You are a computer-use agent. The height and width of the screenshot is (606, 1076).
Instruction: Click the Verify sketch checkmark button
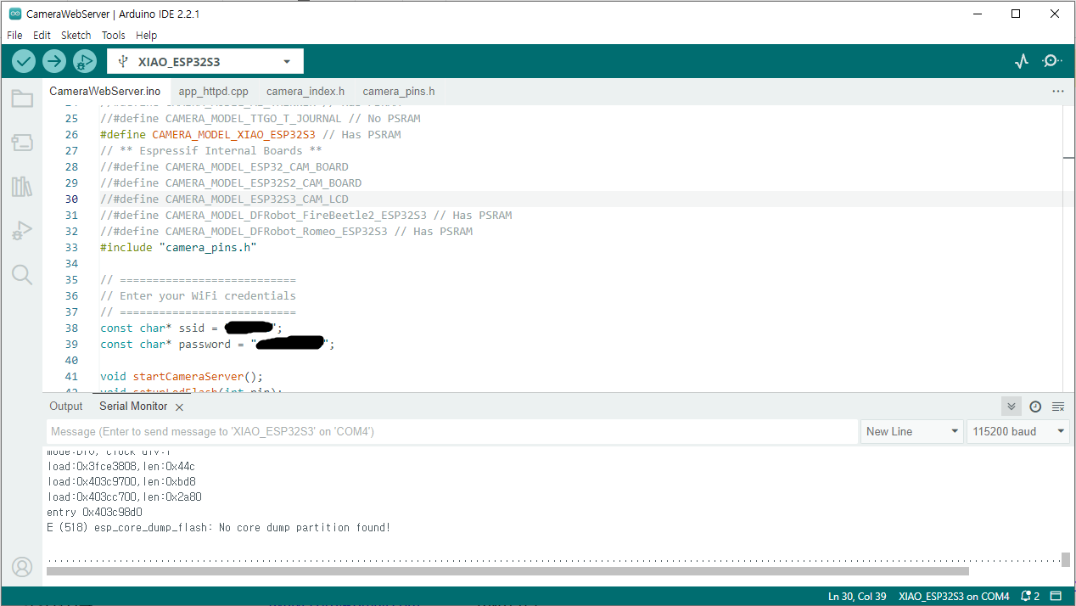click(x=24, y=61)
